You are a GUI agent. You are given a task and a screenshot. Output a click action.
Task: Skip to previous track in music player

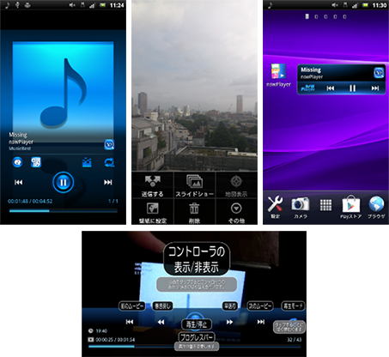(x=18, y=182)
